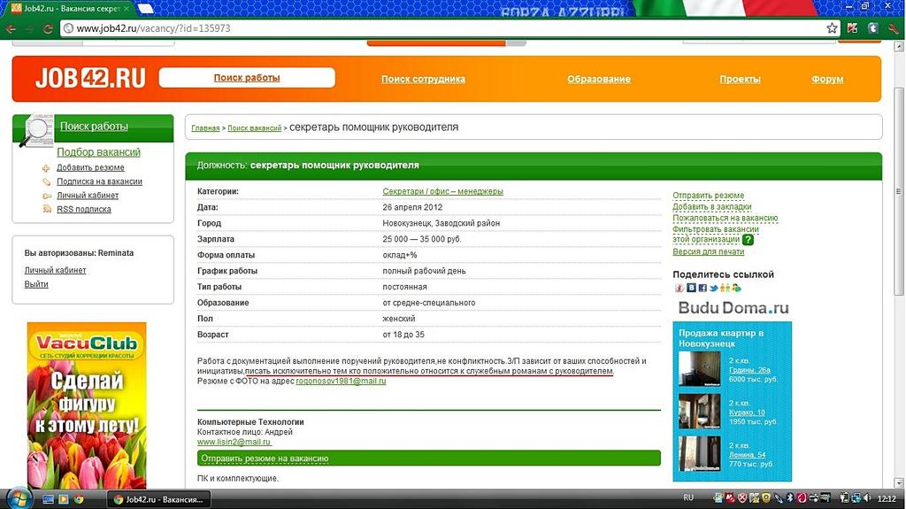Click the BuduDoma.ru banner logo
Viewport: 906px width, 509px height.
(x=733, y=308)
